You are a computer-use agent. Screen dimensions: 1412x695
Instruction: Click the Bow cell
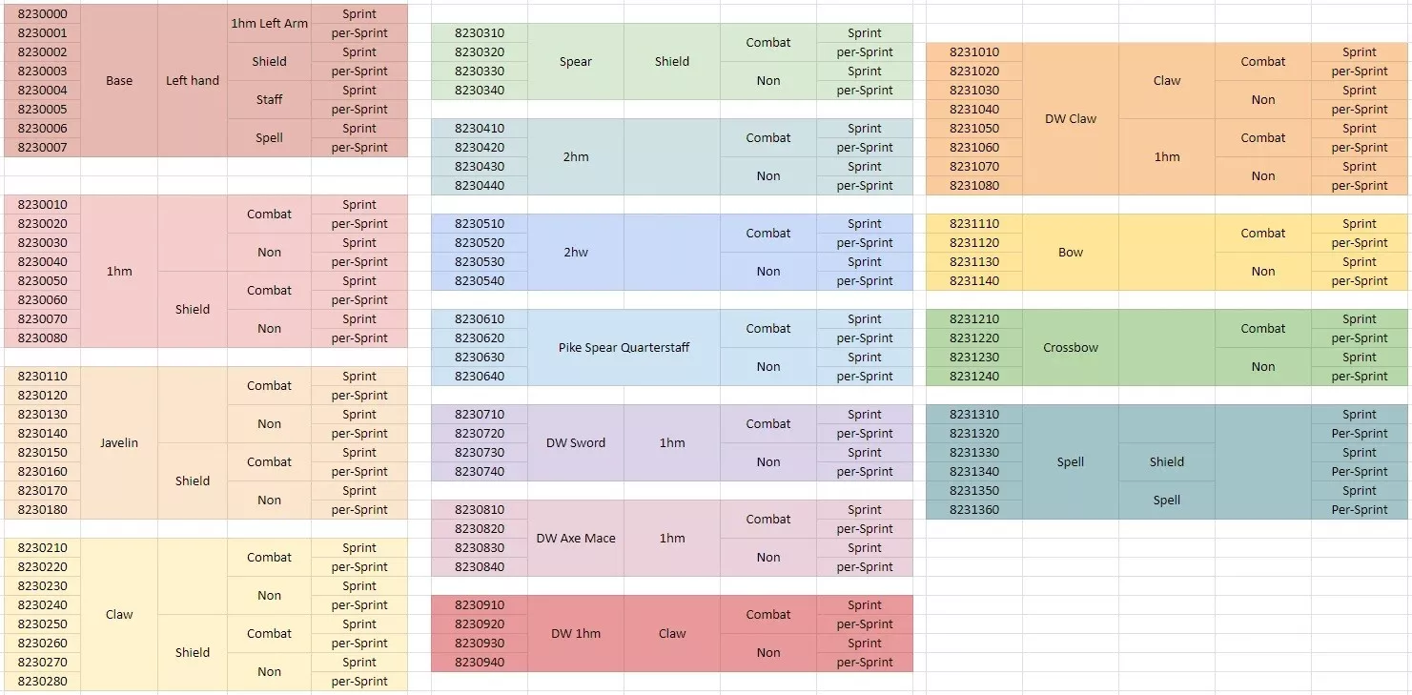(1071, 253)
